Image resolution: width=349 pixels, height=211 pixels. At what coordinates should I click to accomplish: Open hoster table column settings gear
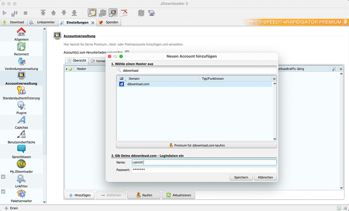(274, 79)
